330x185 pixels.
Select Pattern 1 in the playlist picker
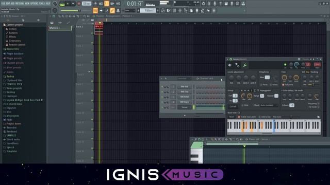point(60,28)
